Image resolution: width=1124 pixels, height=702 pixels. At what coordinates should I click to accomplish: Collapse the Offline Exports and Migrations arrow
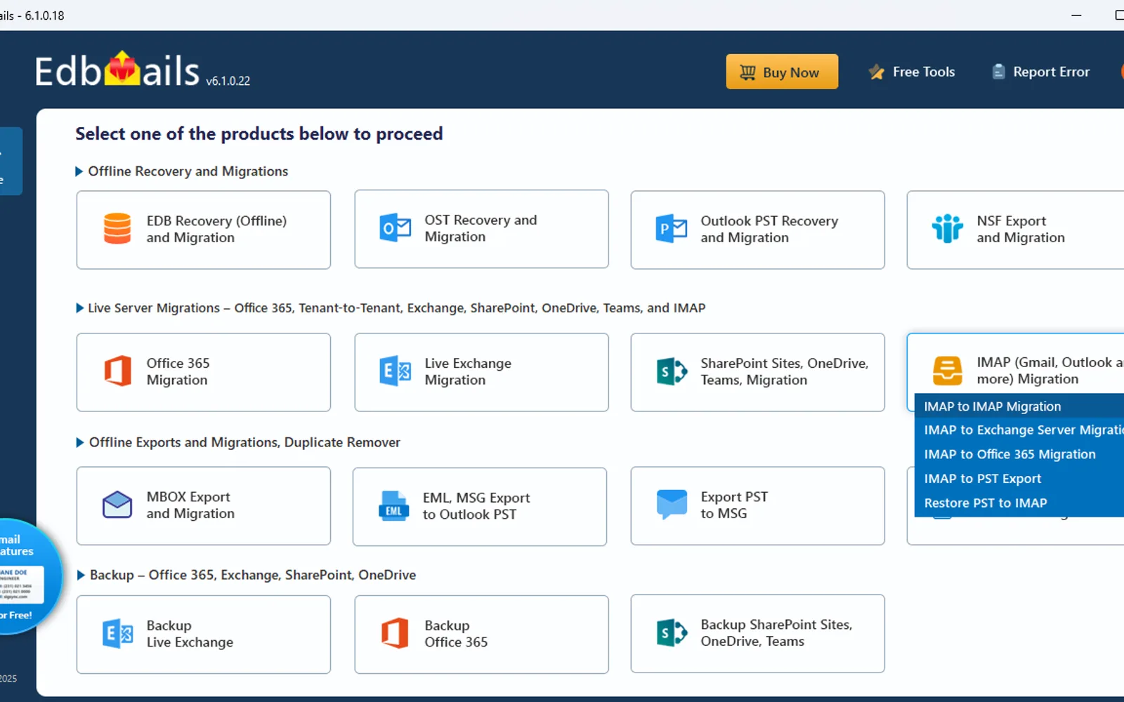coord(79,442)
